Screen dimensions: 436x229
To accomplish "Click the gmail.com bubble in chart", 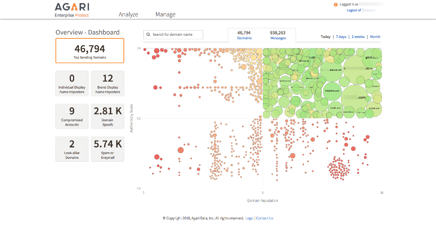I will (x=372, y=58).
